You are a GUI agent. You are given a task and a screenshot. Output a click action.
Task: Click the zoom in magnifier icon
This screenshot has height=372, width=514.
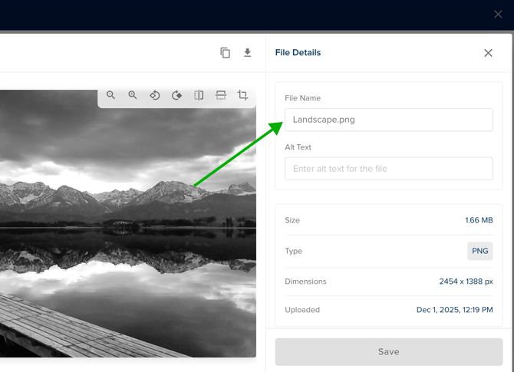(133, 95)
